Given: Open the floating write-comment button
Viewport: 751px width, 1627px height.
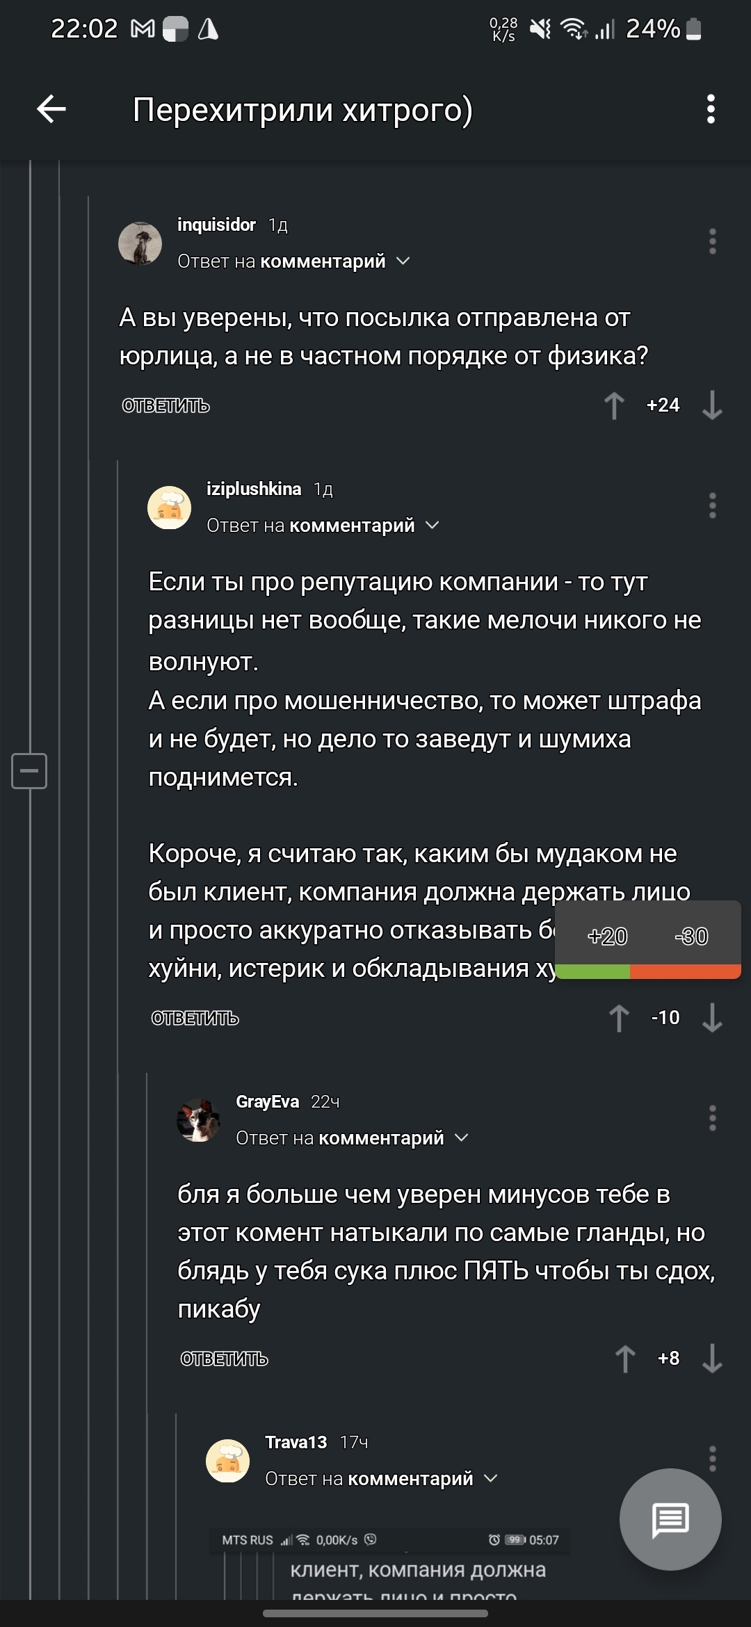Looking at the screenshot, I should pyautogui.click(x=670, y=1519).
